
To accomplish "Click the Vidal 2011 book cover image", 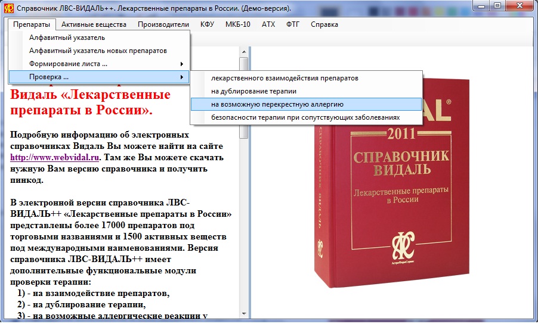I will click(x=391, y=183).
